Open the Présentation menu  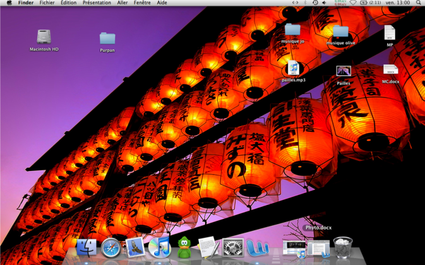click(x=97, y=3)
